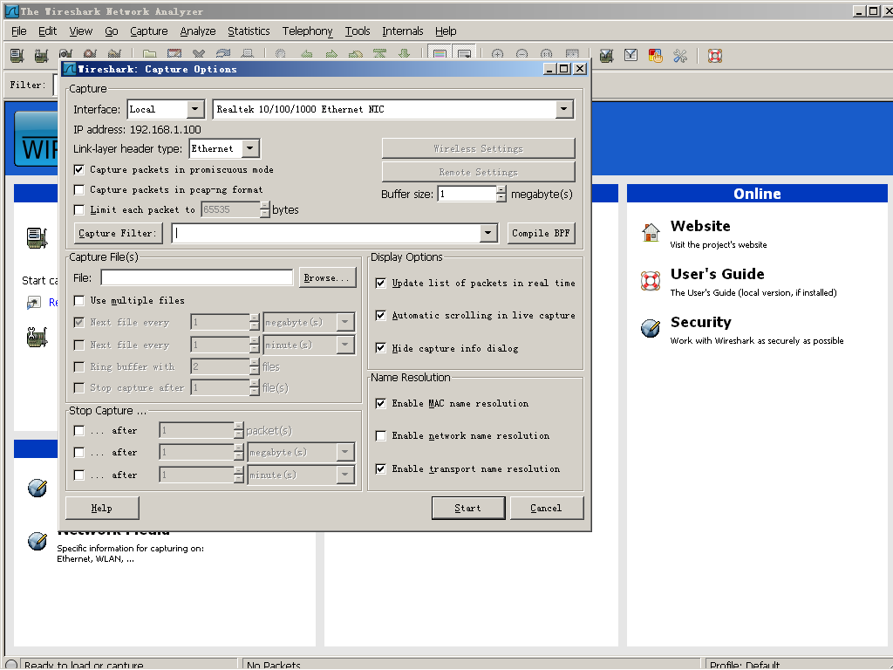Click the list capture interfaces toolbar icon
The image size is (893, 670).
[x=17, y=55]
